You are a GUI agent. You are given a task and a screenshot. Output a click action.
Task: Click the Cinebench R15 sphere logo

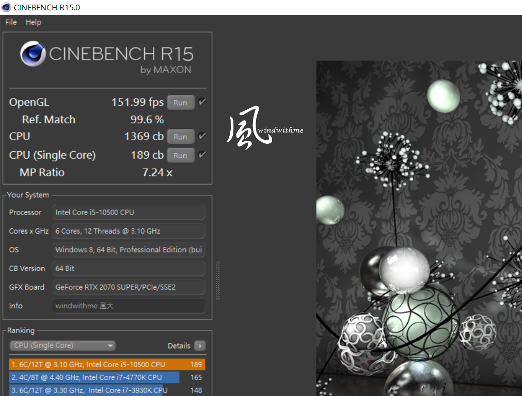tap(33, 54)
